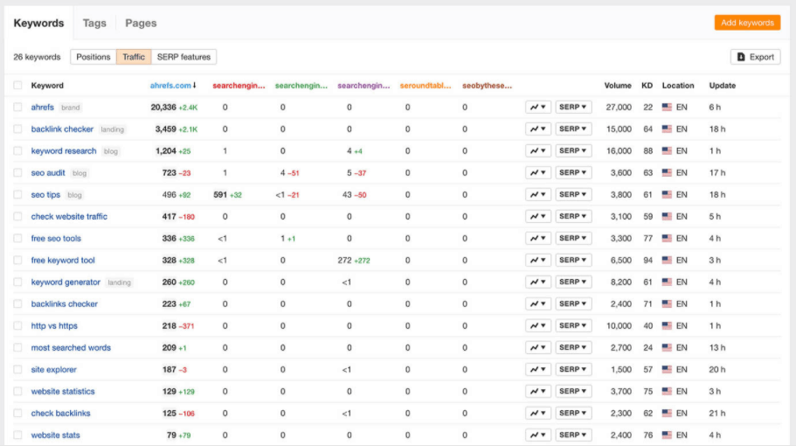This screenshot has height=446, width=796.
Task: Expand SERP dropdown for ahrefs keyword
Action: [573, 108]
